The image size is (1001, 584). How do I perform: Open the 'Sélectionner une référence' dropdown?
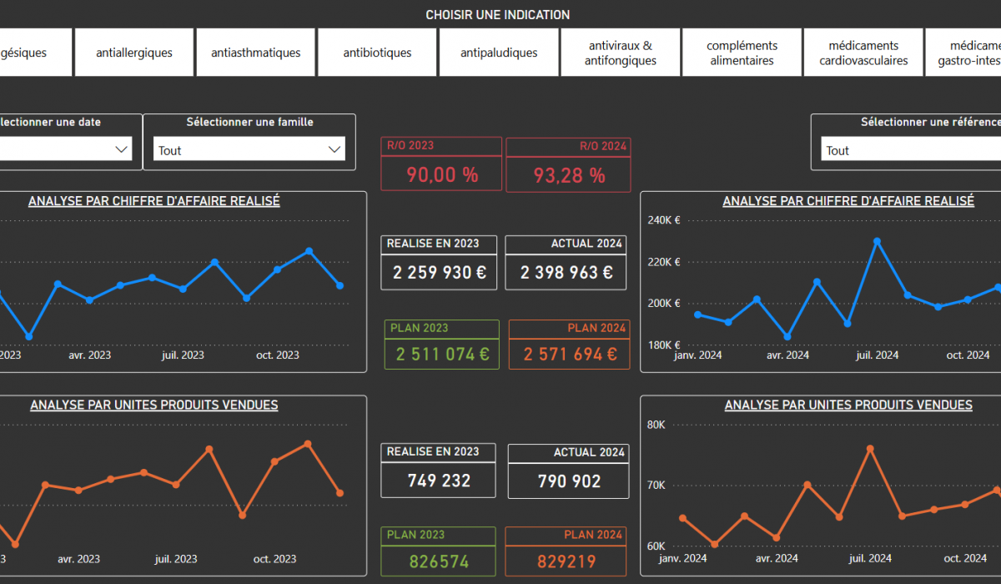point(909,150)
